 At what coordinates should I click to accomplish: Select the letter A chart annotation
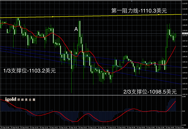[76, 29]
